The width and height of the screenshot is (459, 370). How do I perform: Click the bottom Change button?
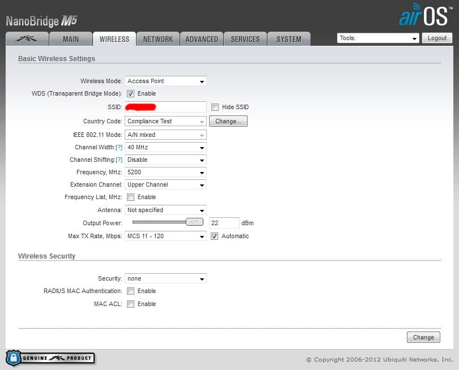click(x=423, y=337)
